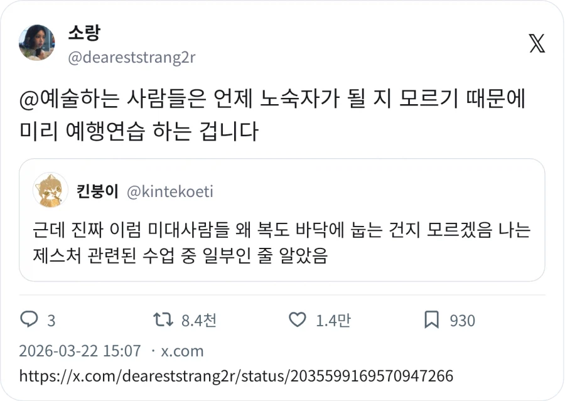Viewport: 565px width, 401px height.
Task: Open 소랑's profile picture
Action: tap(38, 43)
